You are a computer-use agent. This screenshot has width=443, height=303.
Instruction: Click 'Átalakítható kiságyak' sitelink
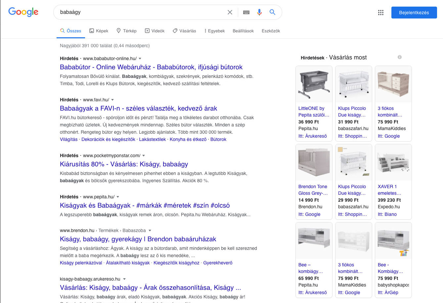click(128, 263)
